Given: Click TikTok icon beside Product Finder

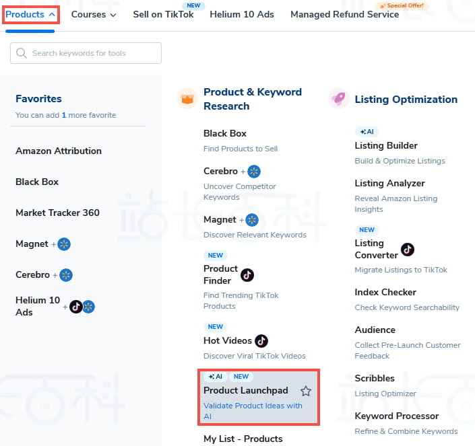Looking at the screenshot, I should point(247,275).
